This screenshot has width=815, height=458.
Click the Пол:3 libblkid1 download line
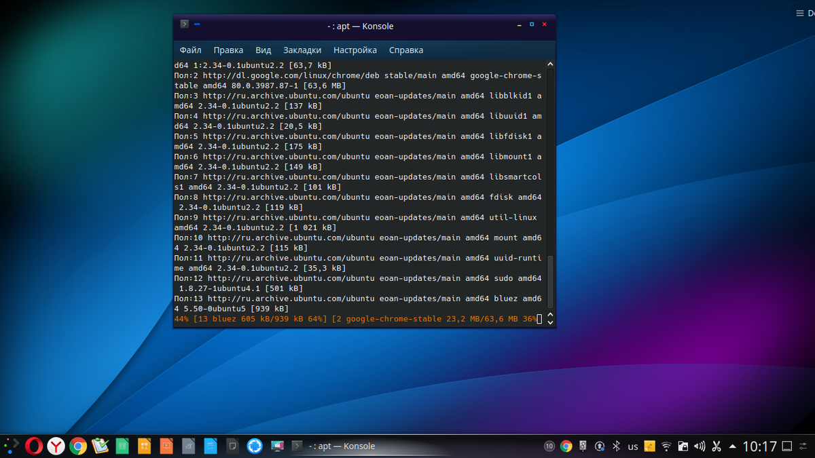pyautogui.click(x=358, y=96)
